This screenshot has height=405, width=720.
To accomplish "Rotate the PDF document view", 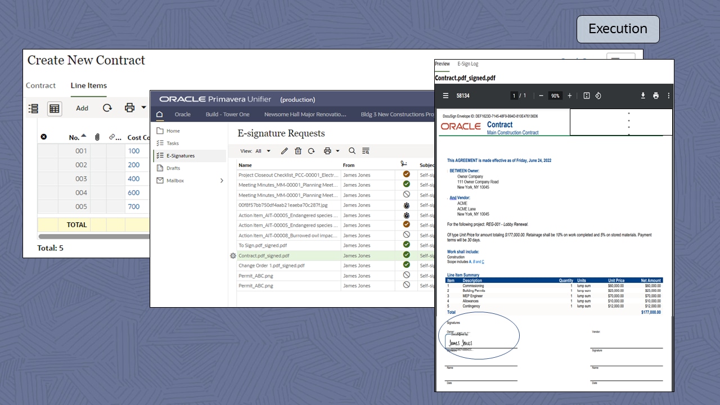I will [x=598, y=96].
